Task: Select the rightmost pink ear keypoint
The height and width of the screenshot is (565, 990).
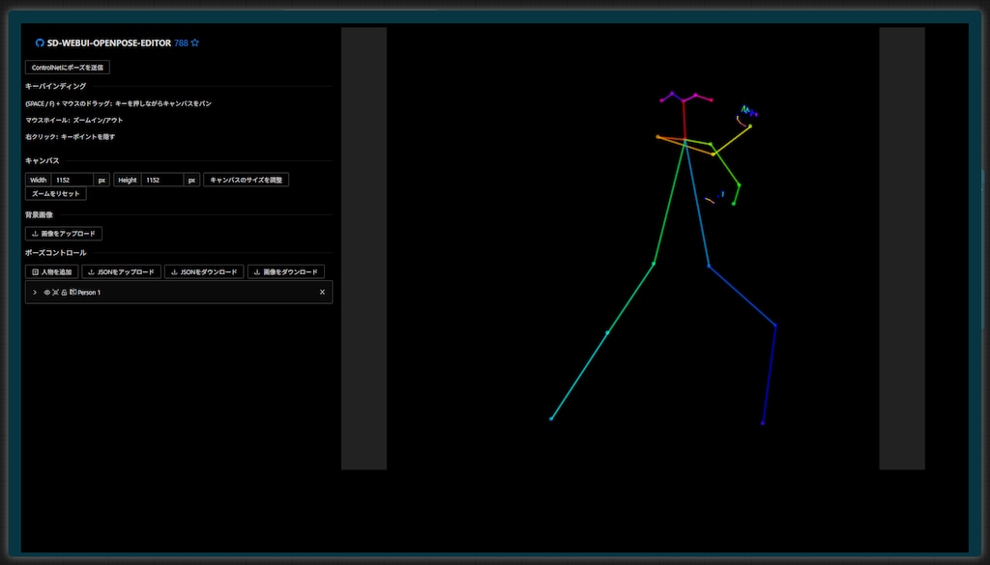Action: tap(712, 99)
